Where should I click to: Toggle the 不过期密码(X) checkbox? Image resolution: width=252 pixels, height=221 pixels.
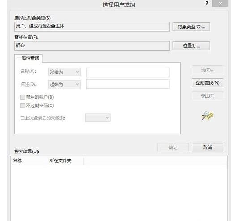coord(22,105)
